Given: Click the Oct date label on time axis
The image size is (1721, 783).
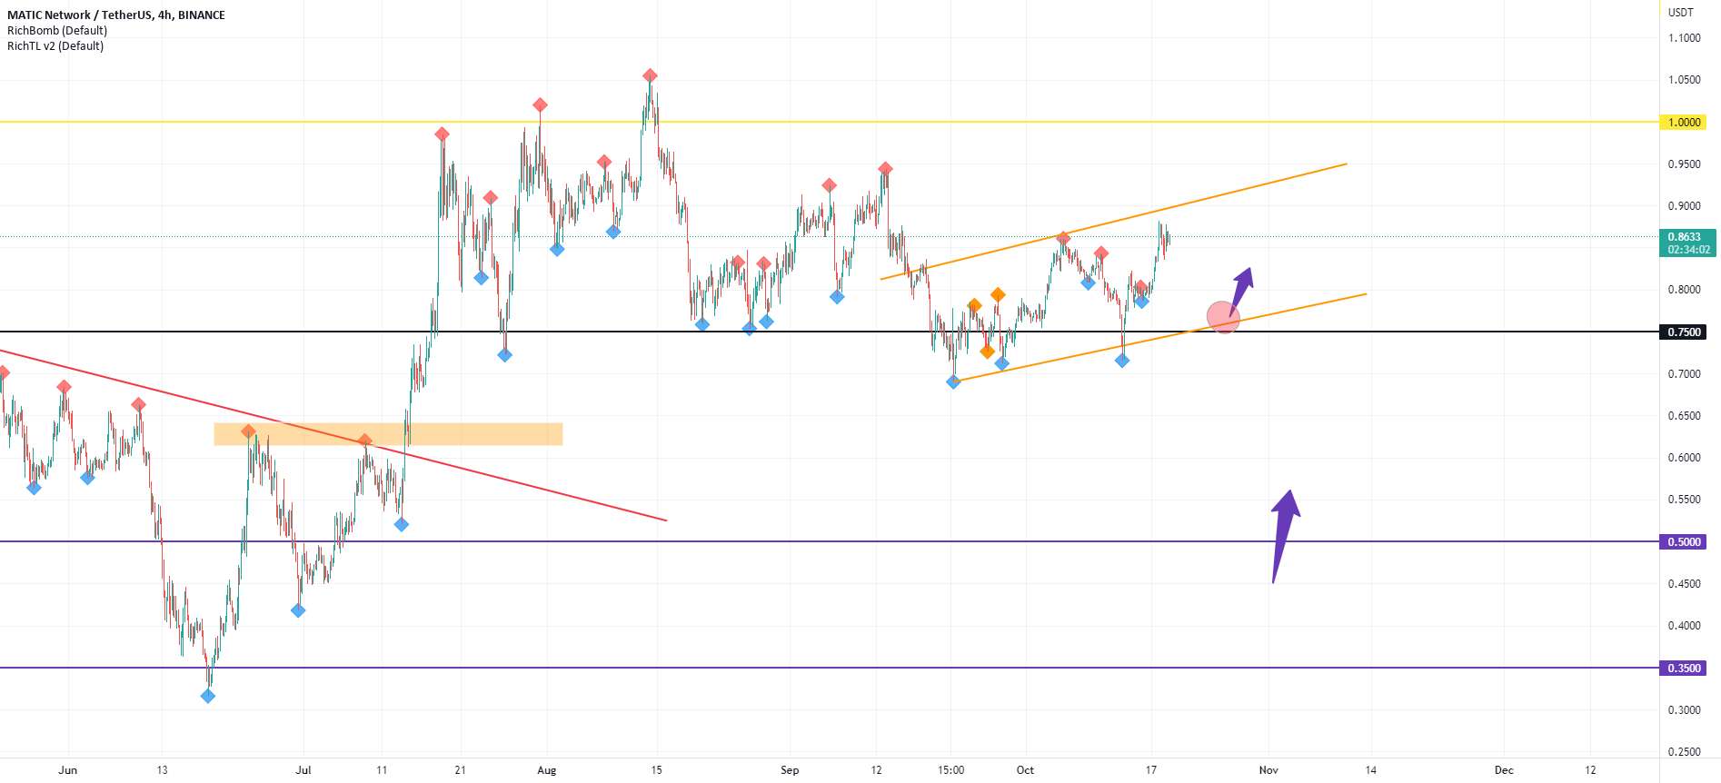Looking at the screenshot, I should [1025, 770].
